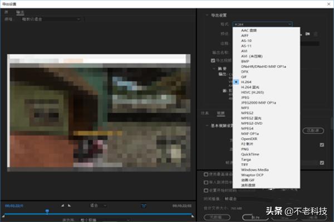Select MPEG2-DVD format
Image resolution: width=334 pixels, height=222 pixels.
point(252,123)
